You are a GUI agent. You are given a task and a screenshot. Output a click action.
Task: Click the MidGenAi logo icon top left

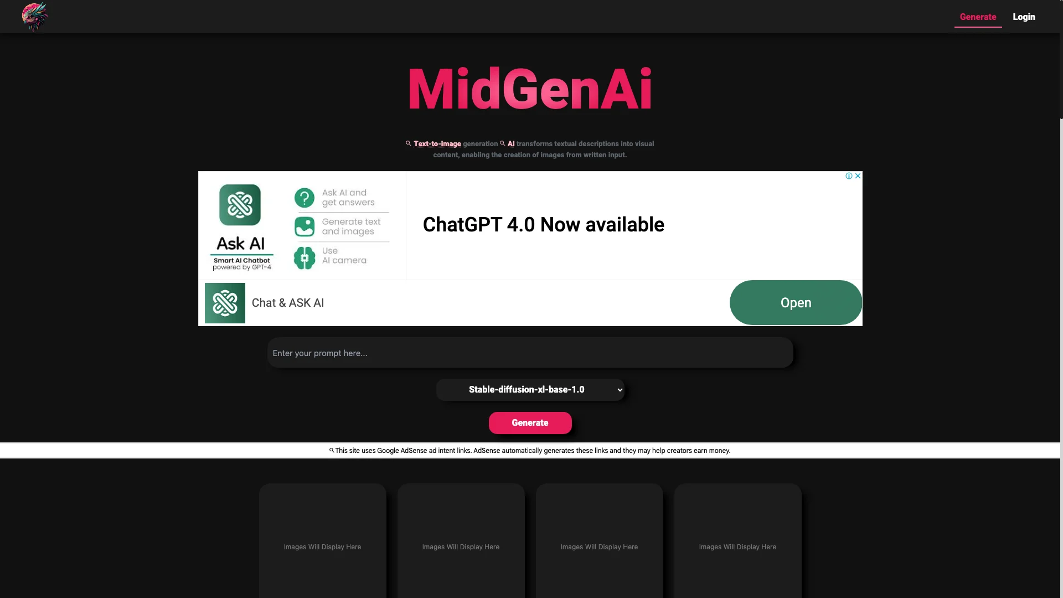(x=35, y=17)
